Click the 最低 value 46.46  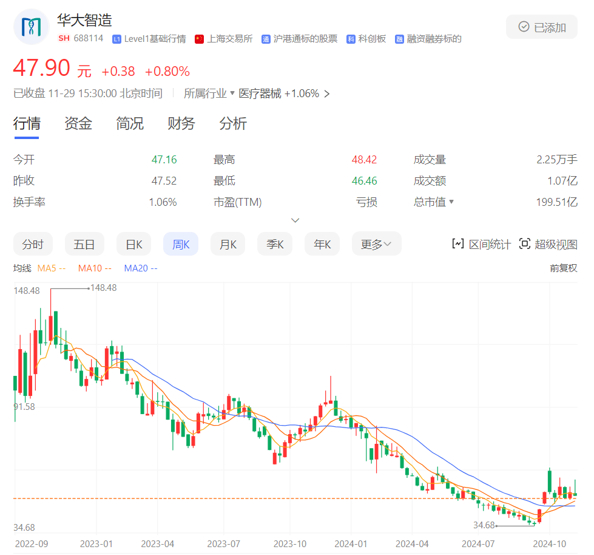(364, 181)
